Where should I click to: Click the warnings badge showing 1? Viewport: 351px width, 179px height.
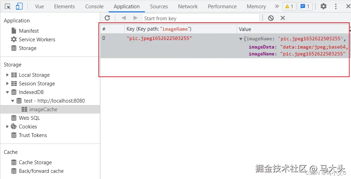tap(289, 7)
